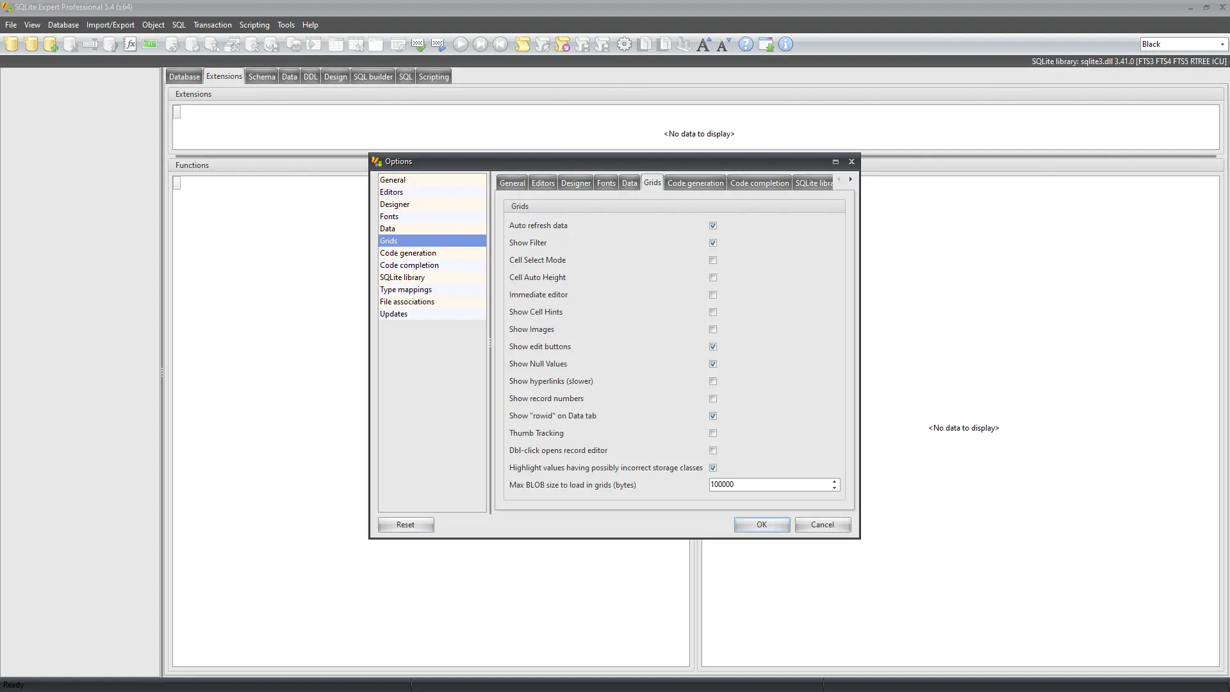Click the green EXIT toolbar icon
The width and height of the screenshot is (1230, 692).
(x=150, y=44)
